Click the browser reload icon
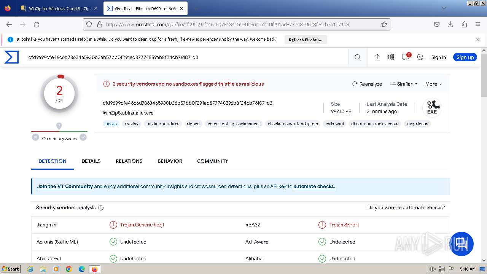 coord(37,24)
